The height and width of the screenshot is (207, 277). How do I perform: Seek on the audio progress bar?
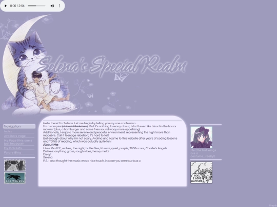36,6
